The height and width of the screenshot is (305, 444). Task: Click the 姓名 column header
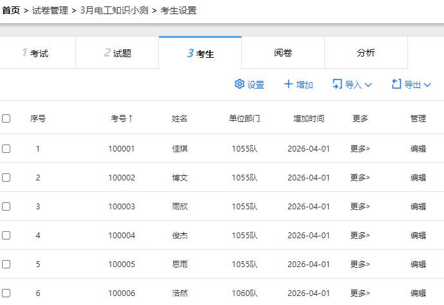(180, 118)
